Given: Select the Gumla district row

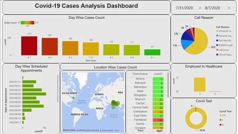Looking at the screenshot, I should pos(146,124).
